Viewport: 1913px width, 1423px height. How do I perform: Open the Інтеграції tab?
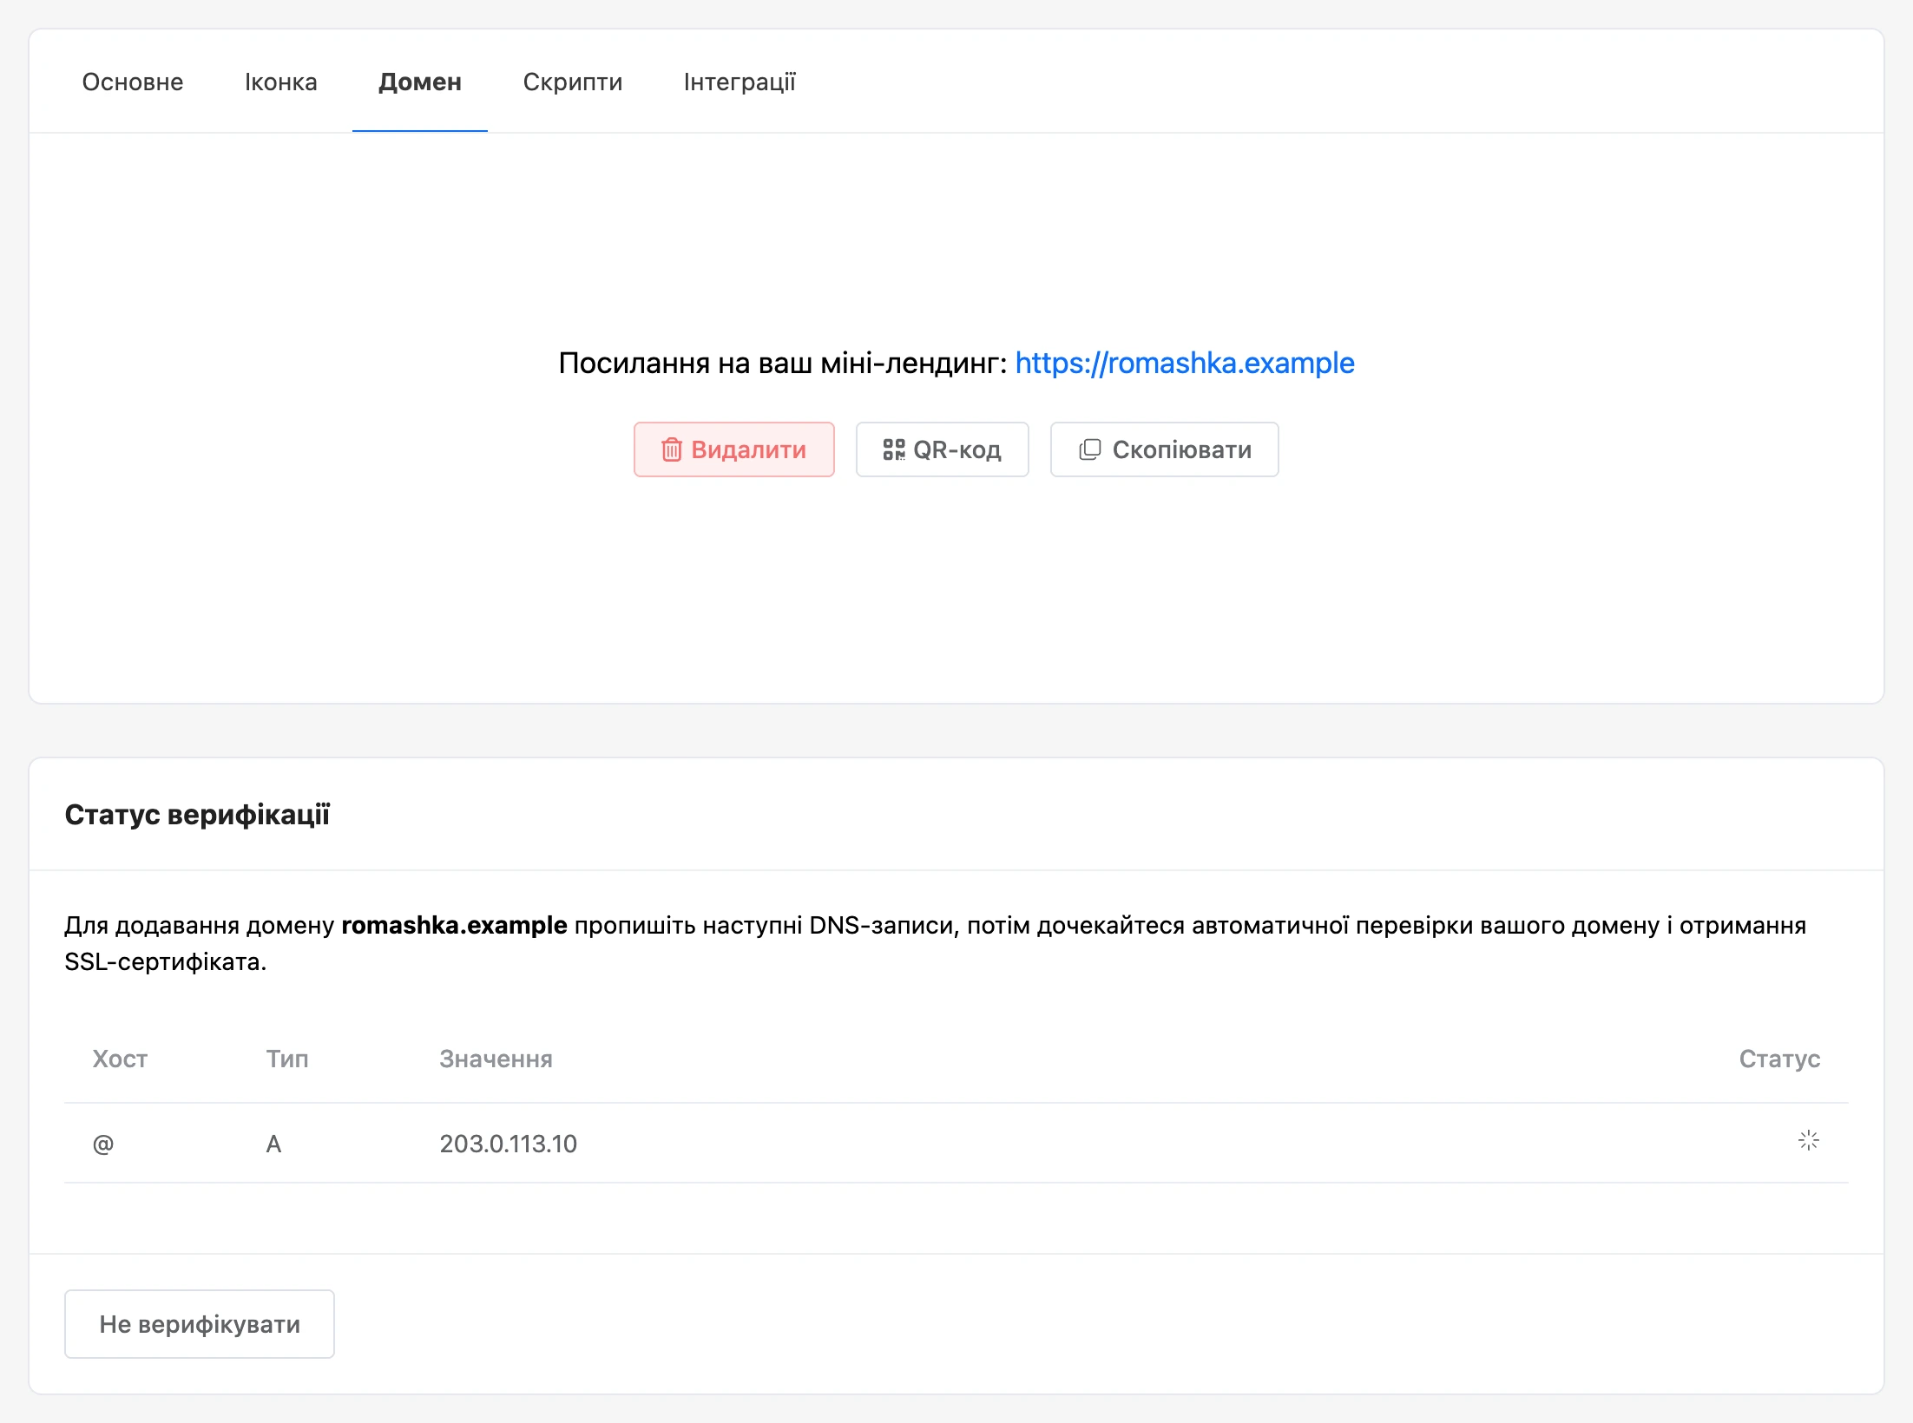740,82
